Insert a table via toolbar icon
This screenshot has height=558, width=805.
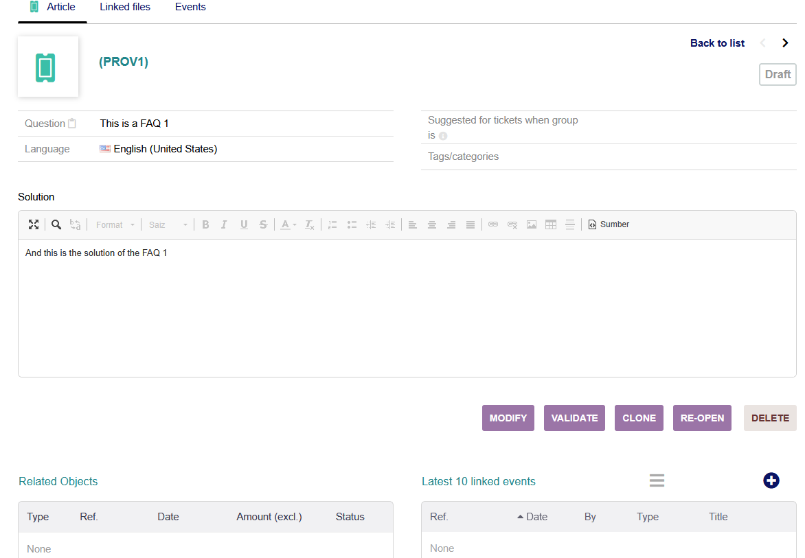551,224
